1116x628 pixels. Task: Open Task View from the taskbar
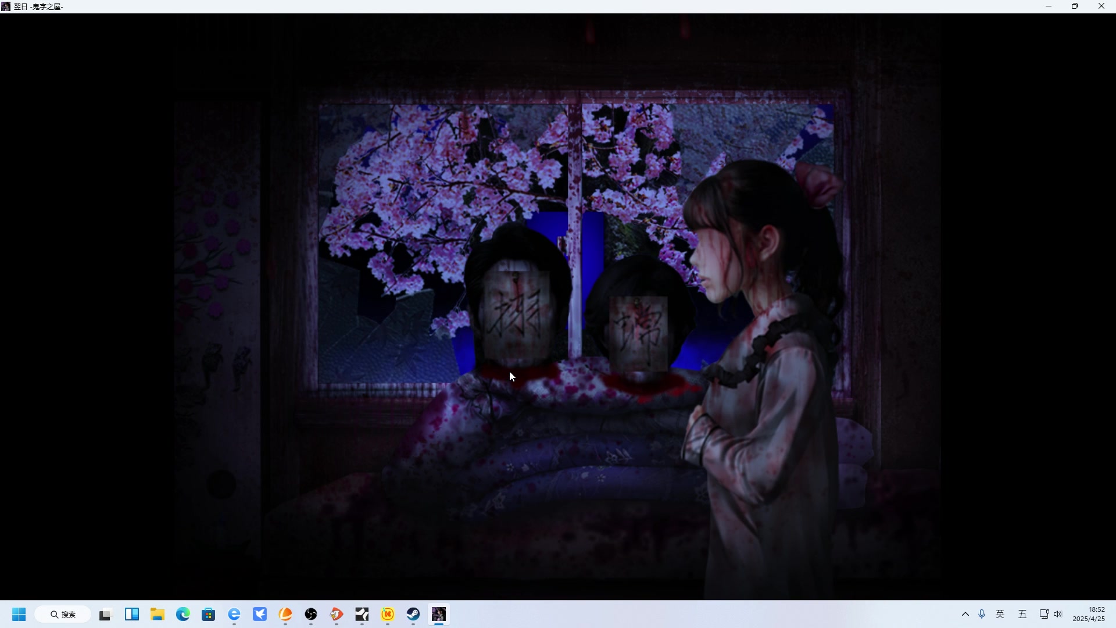pos(105,615)
